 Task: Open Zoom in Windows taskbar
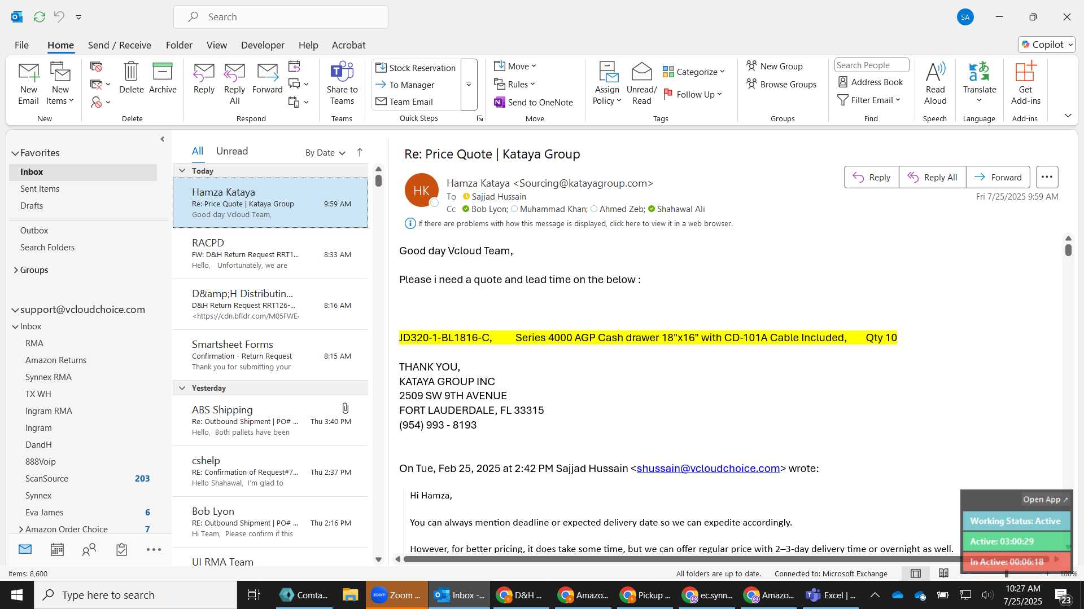pos(397,595)
